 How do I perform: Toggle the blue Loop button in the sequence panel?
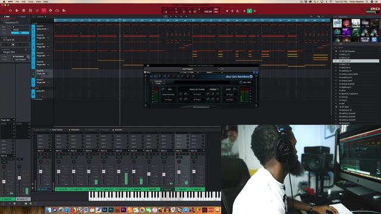pos(20,33)
